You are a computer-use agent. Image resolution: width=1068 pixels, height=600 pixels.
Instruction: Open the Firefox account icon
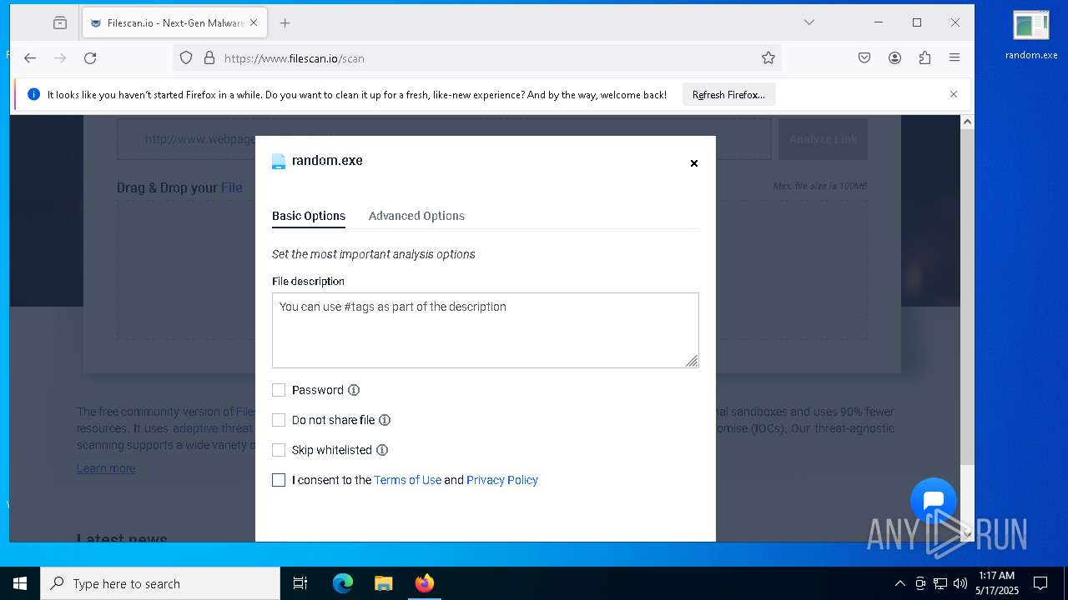[894, 57]
